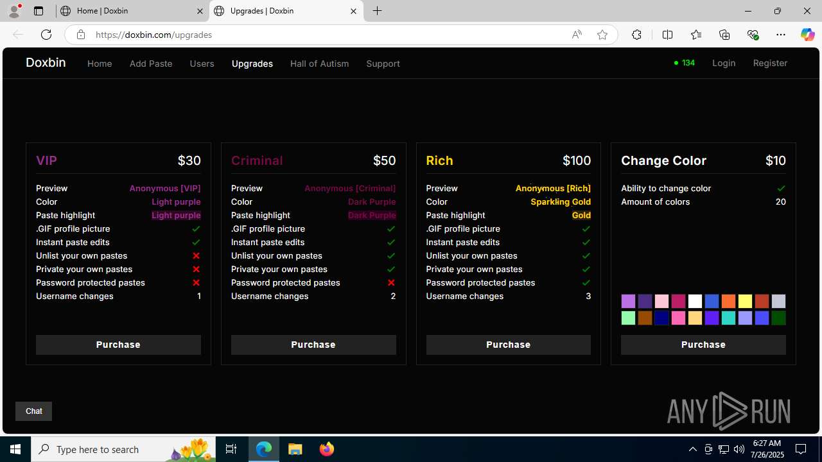Viewport: 822px width, 462px height.
Task: Open the Favorites list icon
Action: coord(696,35)
